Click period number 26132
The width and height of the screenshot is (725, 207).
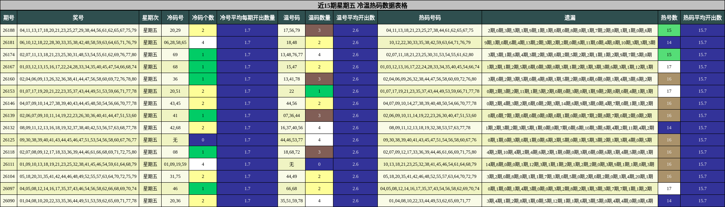(9, 128)
